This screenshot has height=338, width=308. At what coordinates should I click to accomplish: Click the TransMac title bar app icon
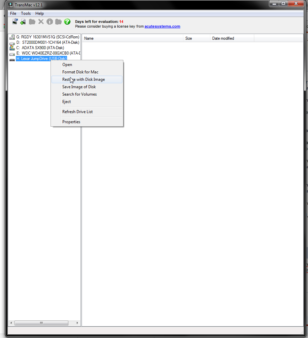pyautogui.click(x=10, y=5)
